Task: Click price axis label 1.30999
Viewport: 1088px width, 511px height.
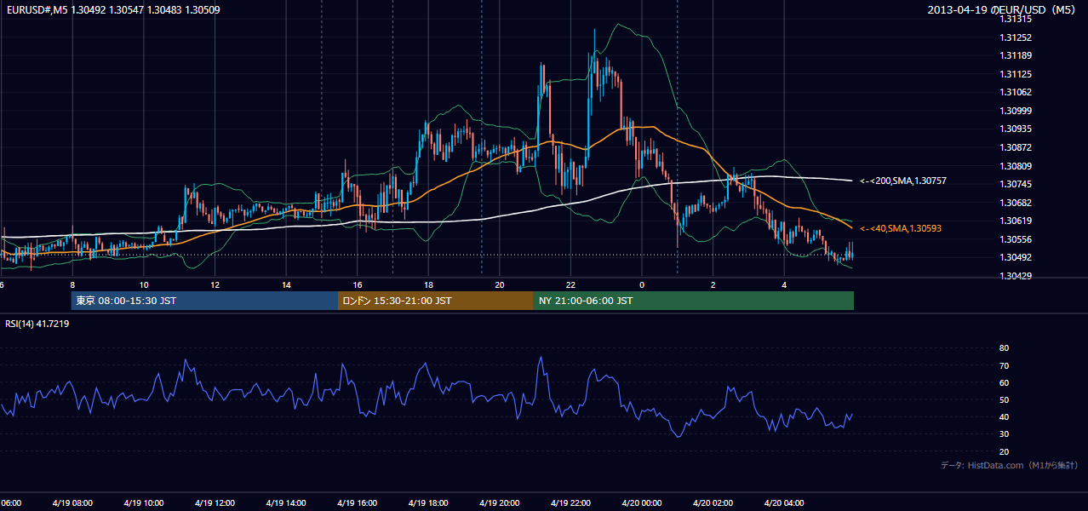Action: (x=1016, y=111)
